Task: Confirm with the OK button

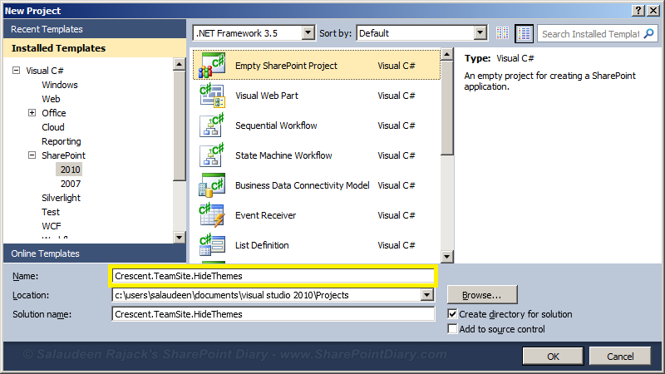Action: 553,357
